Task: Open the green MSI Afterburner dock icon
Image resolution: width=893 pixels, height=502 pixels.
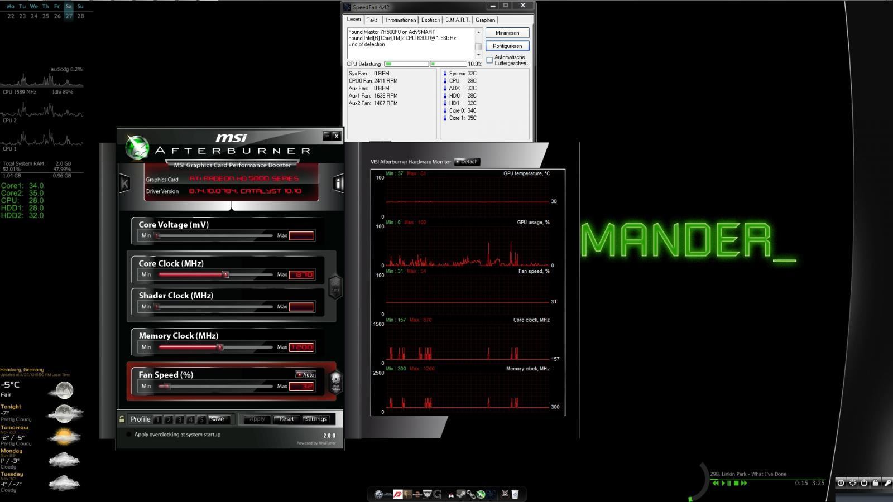Action: 481,494
